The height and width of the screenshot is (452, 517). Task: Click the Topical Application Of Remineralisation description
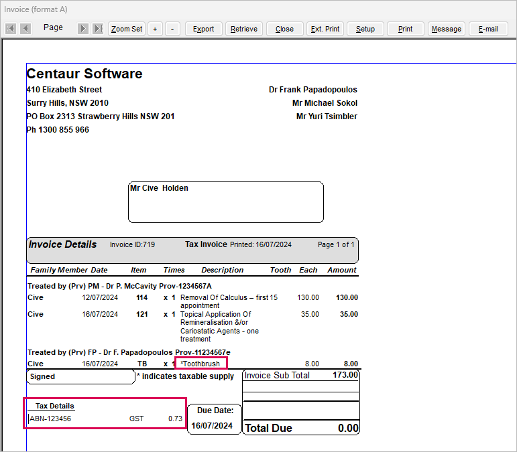tap(219, 327)
